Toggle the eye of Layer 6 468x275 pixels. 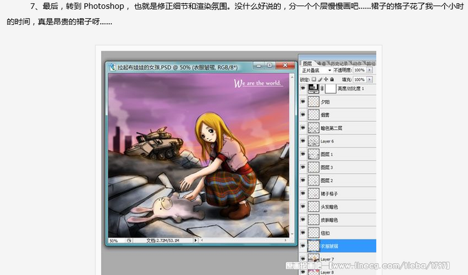coord(303,141)
